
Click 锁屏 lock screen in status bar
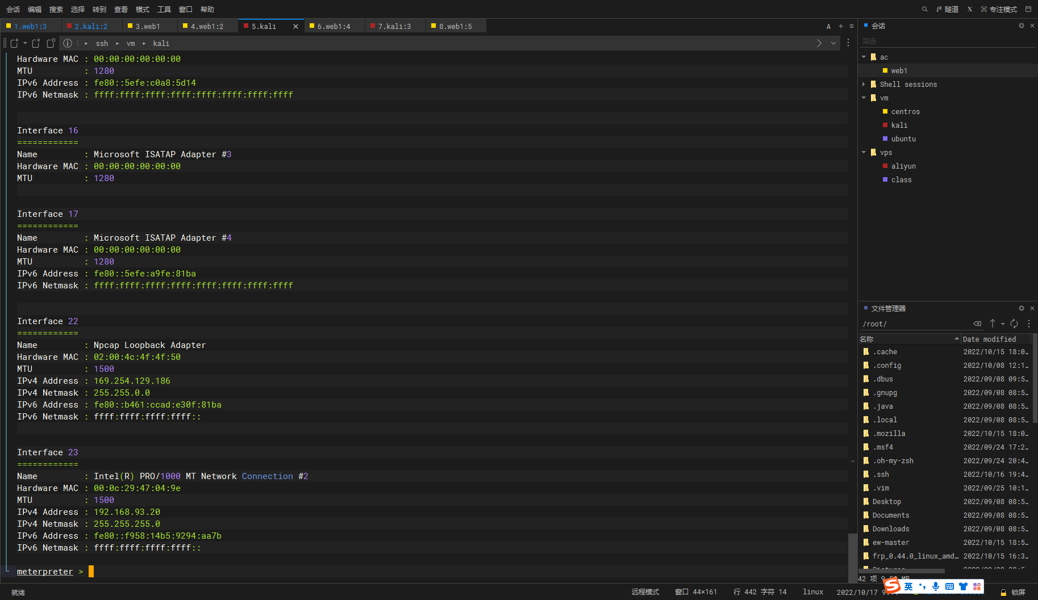[x=1014, y=592]
